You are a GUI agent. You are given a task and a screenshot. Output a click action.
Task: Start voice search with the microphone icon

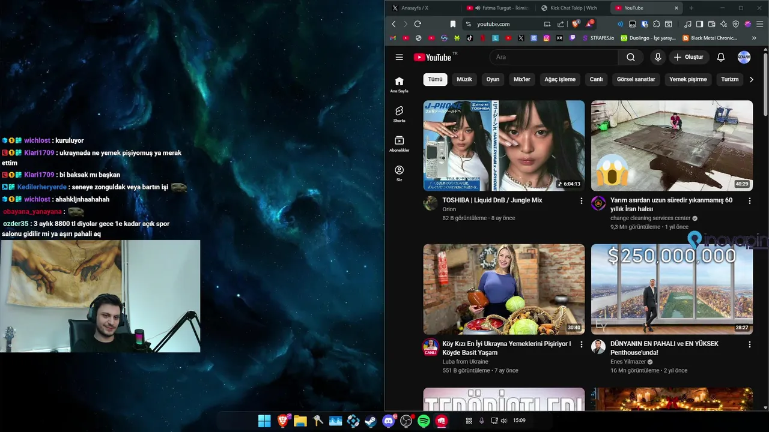(x=658, y=58)
